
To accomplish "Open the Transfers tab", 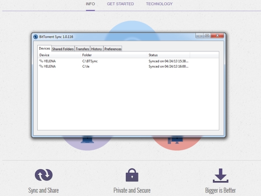I will (x=83, y=49).
